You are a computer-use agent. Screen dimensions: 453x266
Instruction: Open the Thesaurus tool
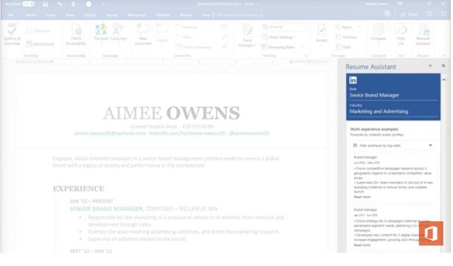[x=38, y=31]
